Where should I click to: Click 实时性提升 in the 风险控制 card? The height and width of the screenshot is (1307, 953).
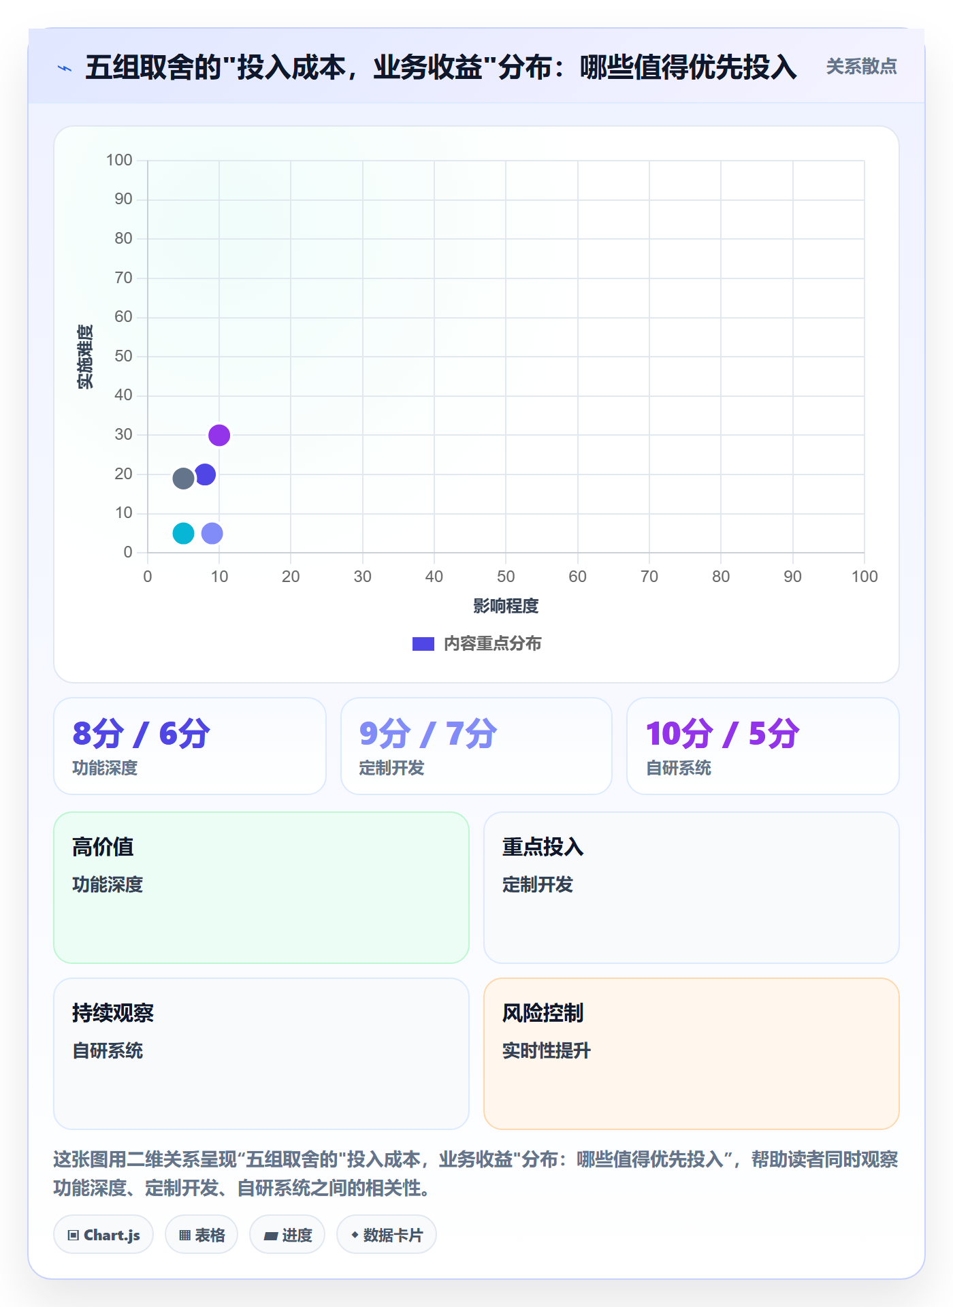coord(547,1050)
